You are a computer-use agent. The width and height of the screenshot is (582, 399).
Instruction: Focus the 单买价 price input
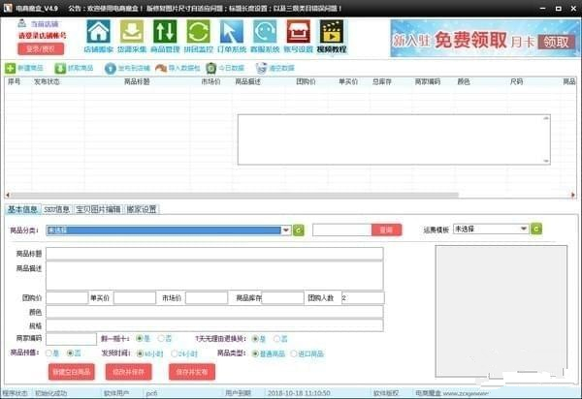click(135, 298)
